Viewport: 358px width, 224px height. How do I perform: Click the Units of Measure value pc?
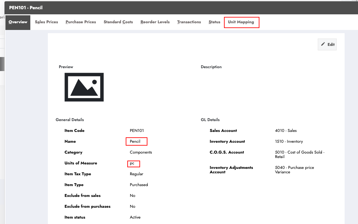132,163
